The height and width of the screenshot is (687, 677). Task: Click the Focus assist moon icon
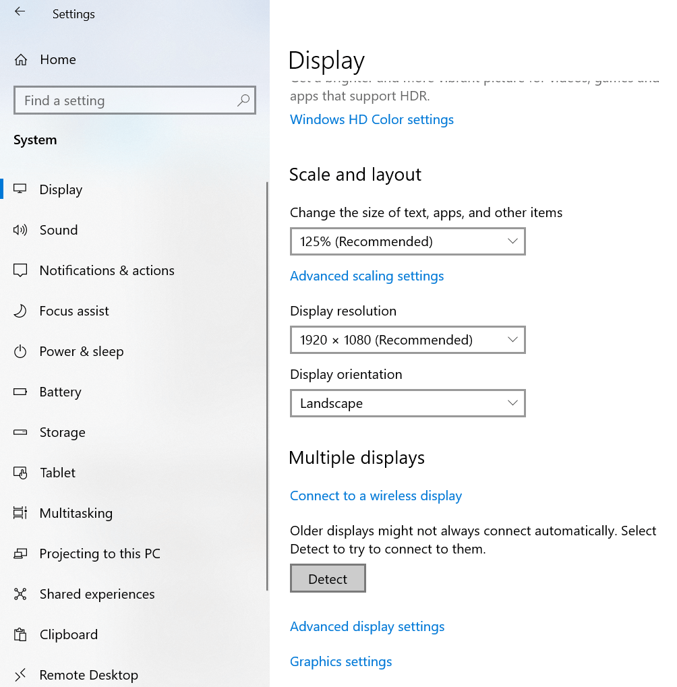tap(20, 311)
